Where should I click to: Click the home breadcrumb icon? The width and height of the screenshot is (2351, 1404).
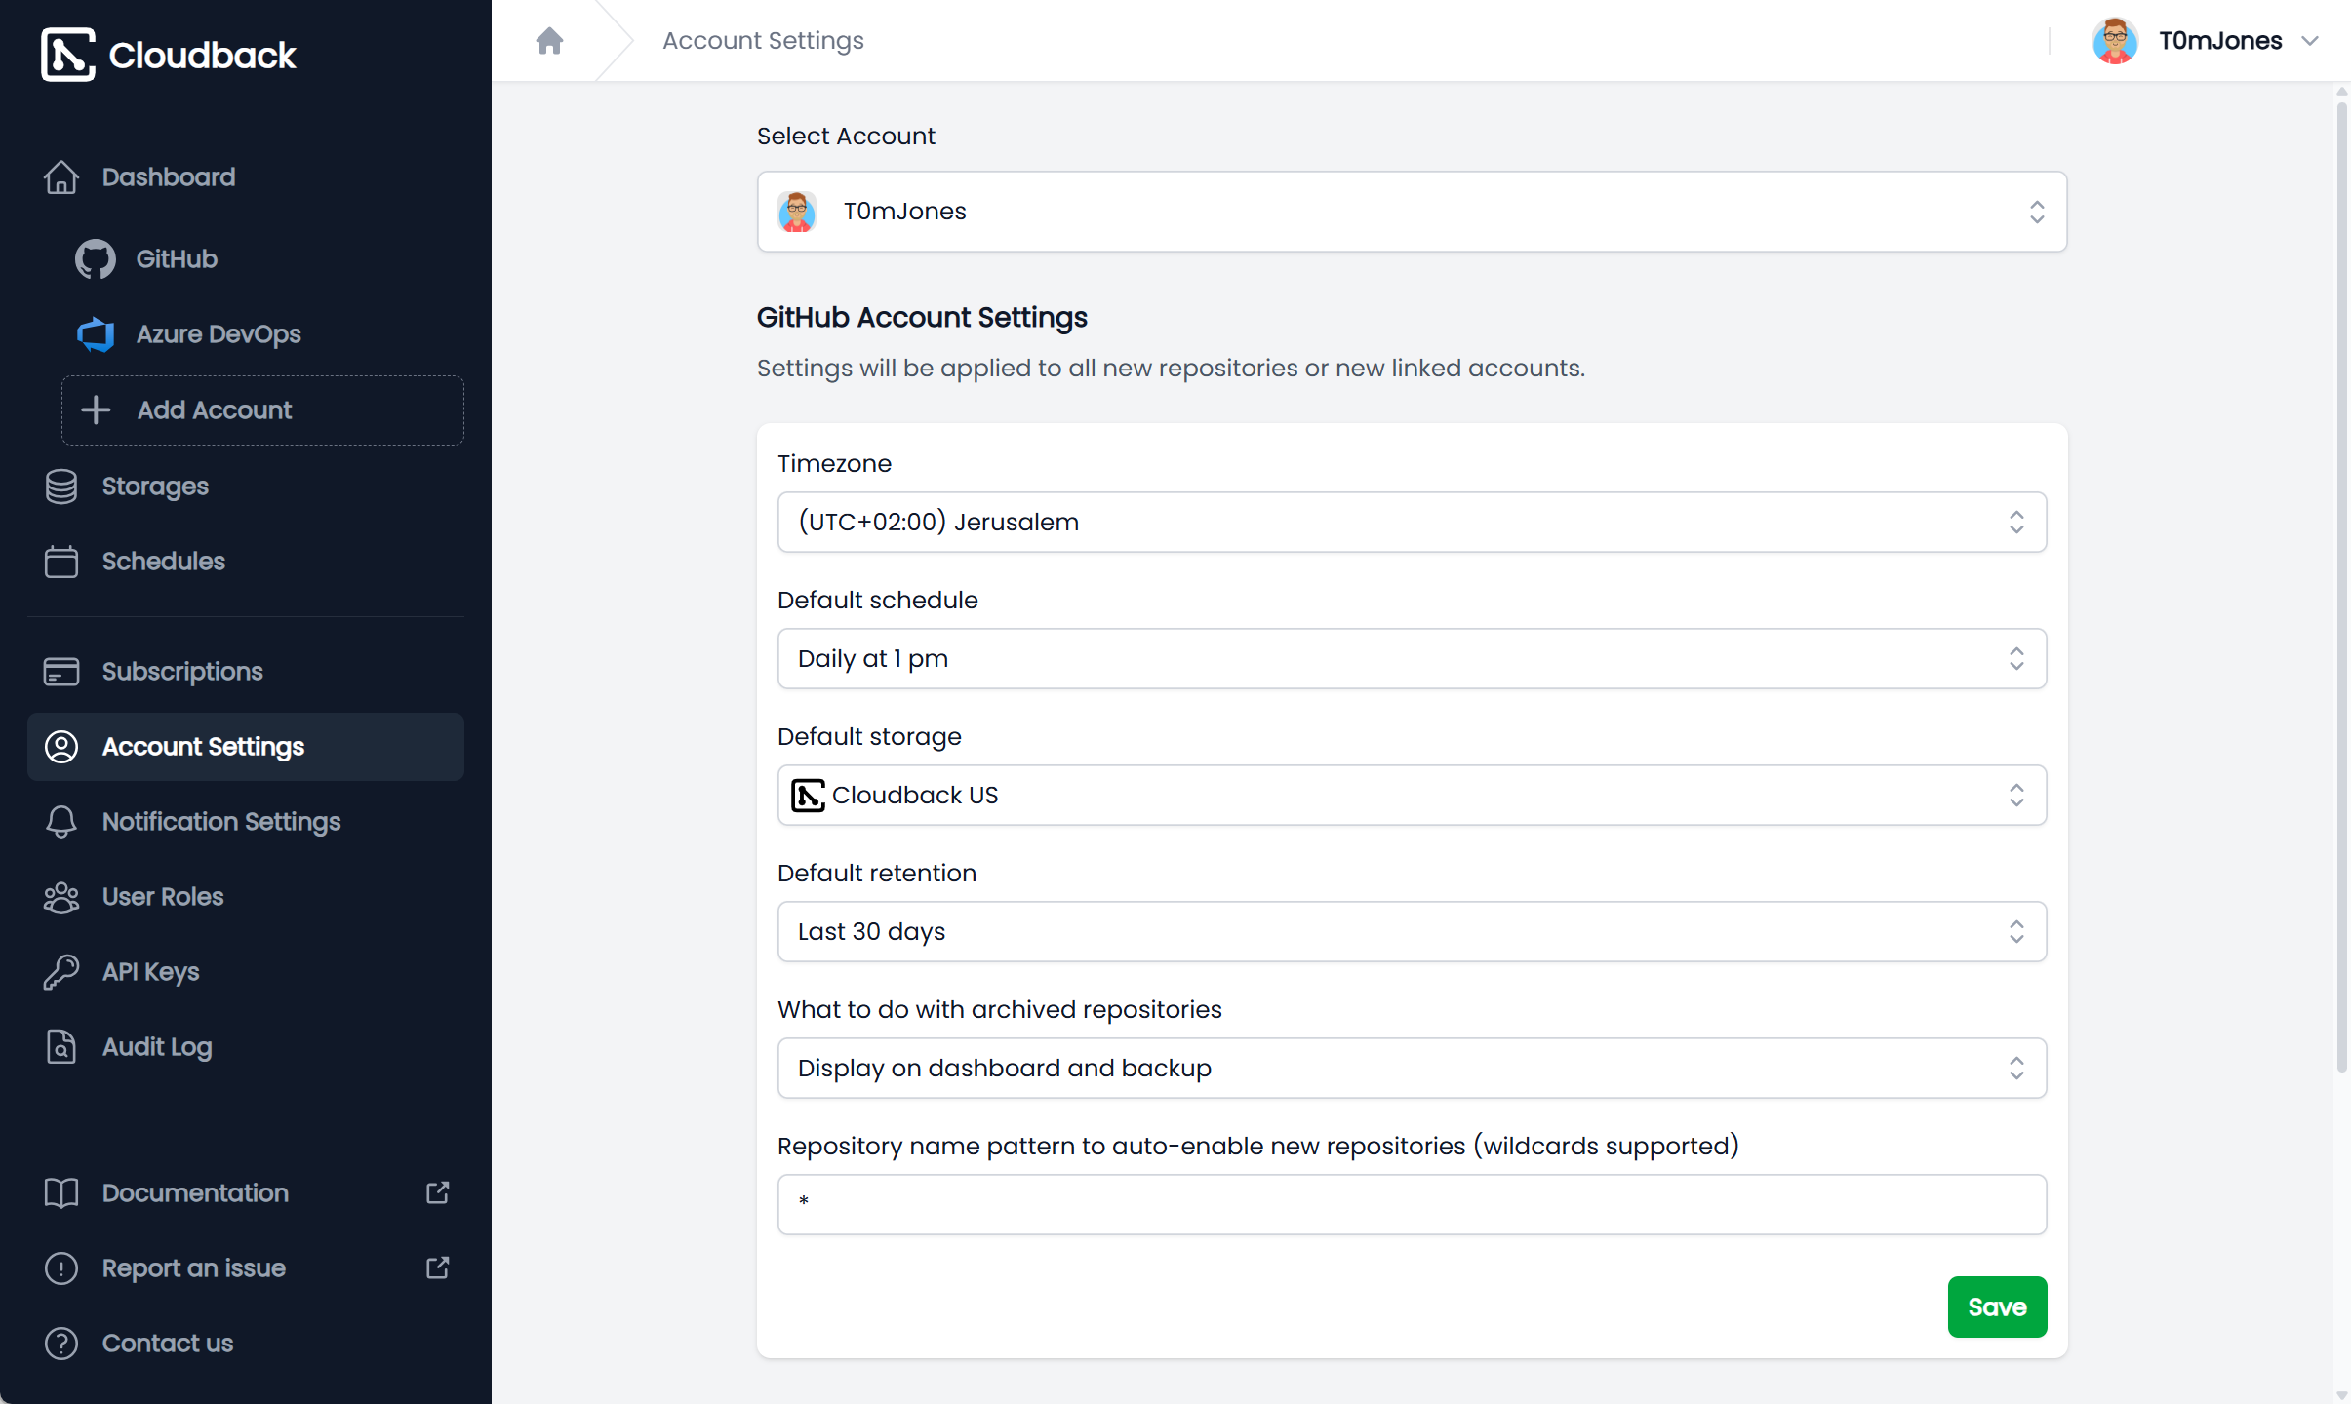[x=550, y=40]
